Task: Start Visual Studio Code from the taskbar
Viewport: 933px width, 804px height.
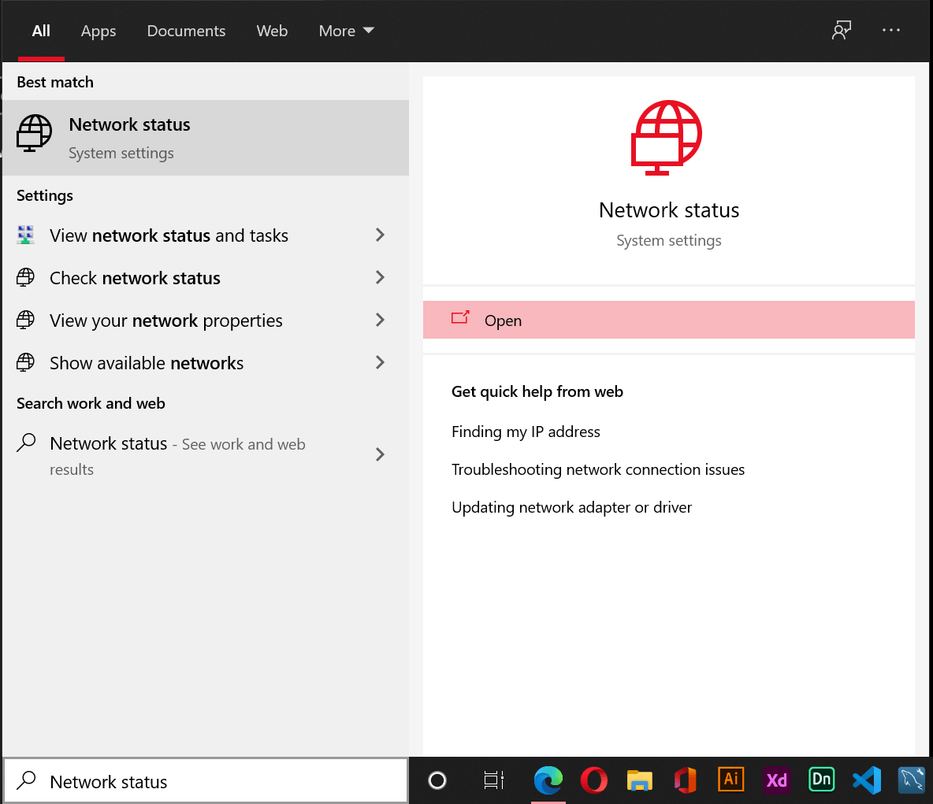Action: (x=867, y=780)
